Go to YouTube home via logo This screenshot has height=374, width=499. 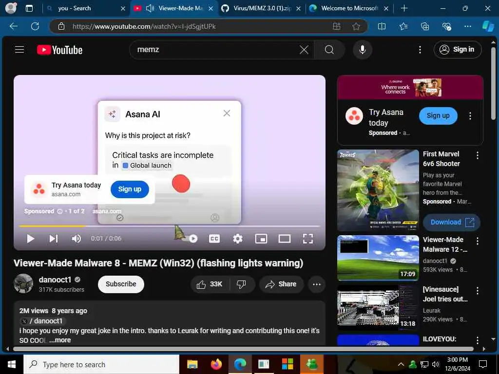pos(59,50)
